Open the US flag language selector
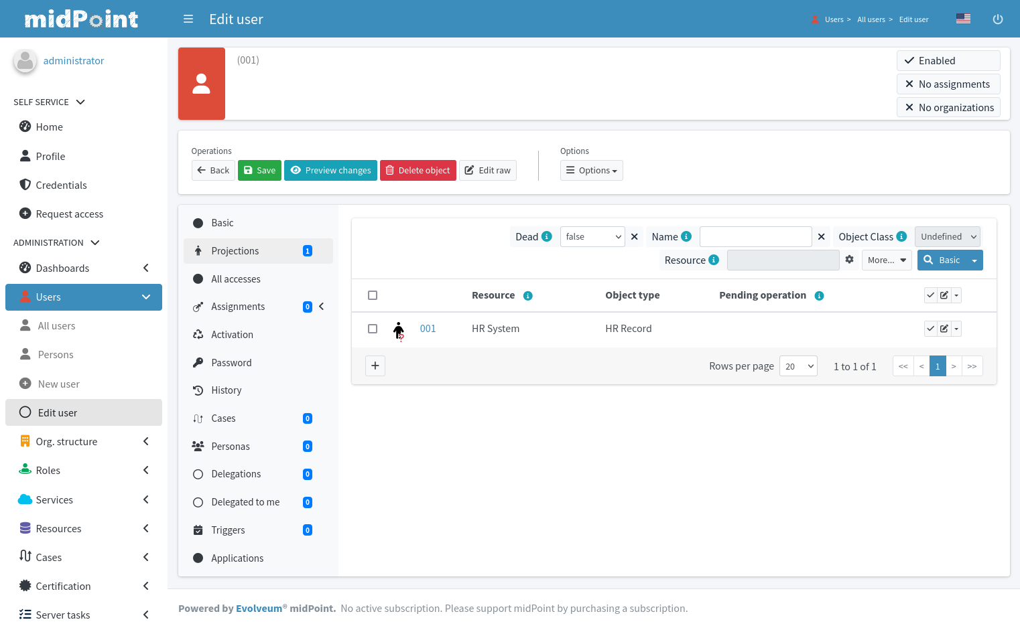This screenshot has height=630, width=1020. click(963, 19)
